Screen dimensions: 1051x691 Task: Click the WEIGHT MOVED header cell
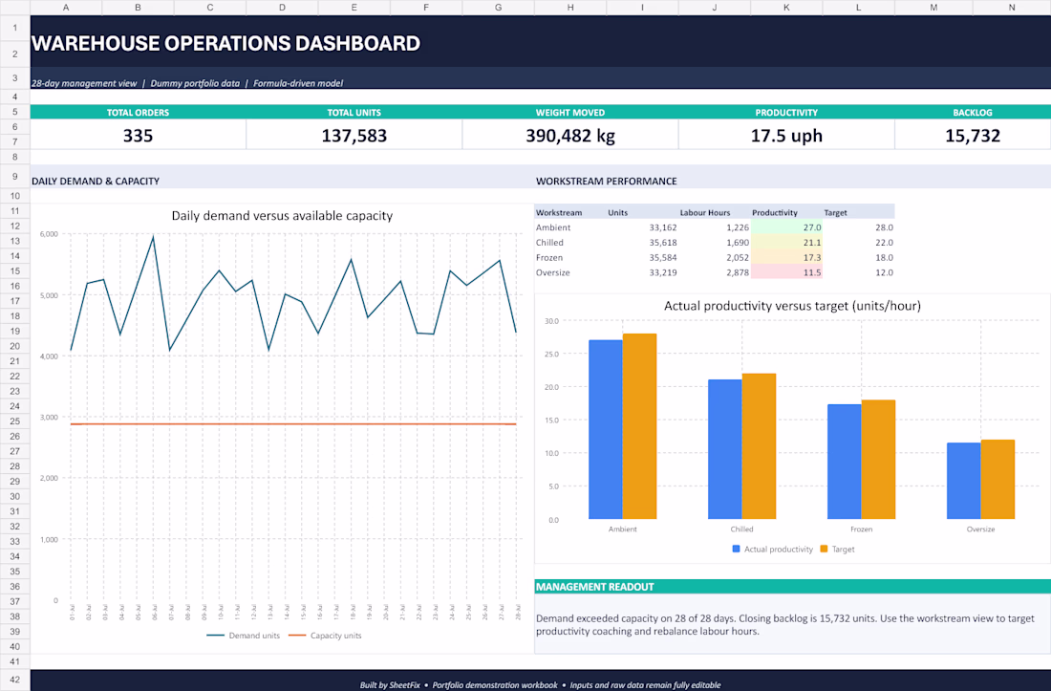point(570,113)
